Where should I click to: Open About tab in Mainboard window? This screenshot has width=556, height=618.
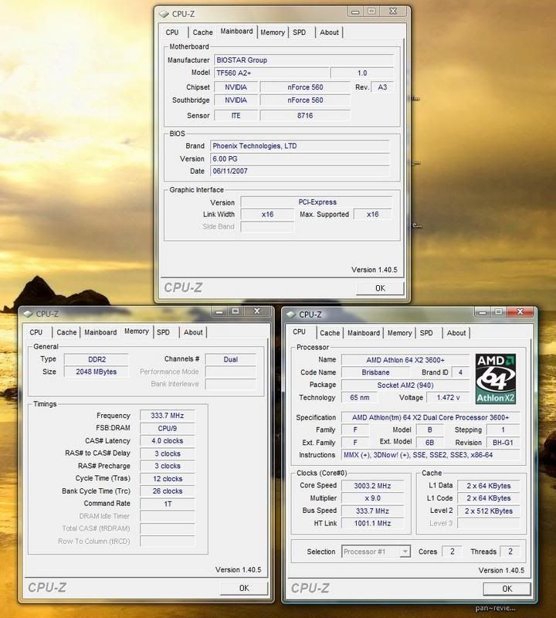click(x=329, y=32)
